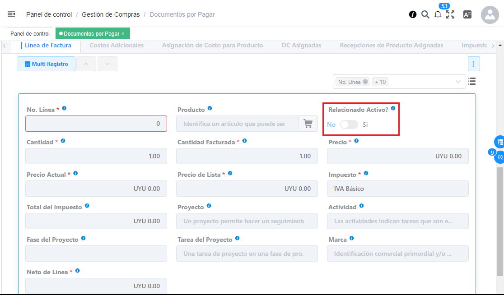Click the No. Línea input field
504x295 pixels.
click(x=96, y=124)
